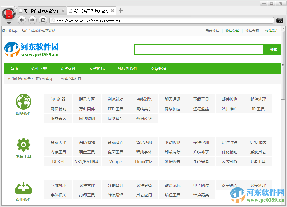Select the 系统工具 gear icon
Screen dimensions: 287x207
tap(23, 145)
